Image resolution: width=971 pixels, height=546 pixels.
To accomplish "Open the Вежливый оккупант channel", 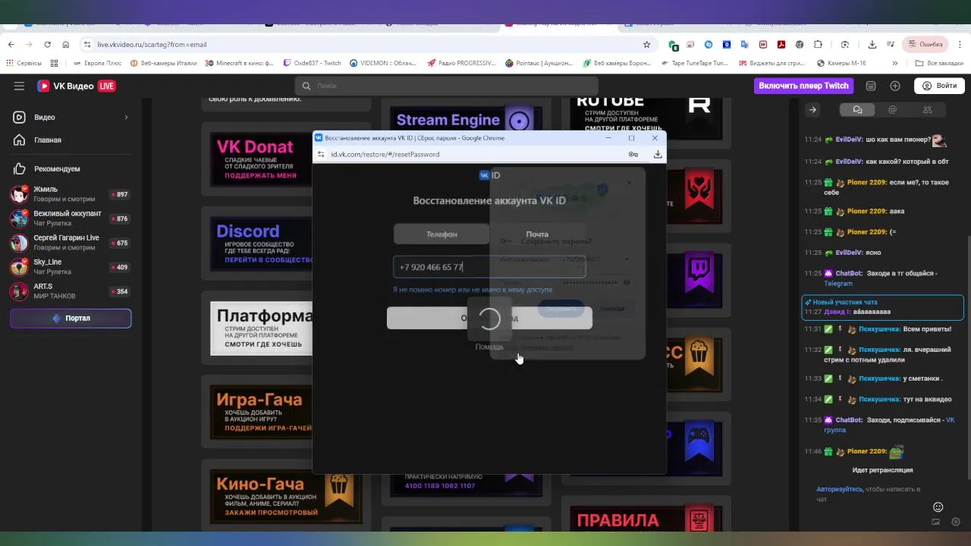I will pos(71,218).
